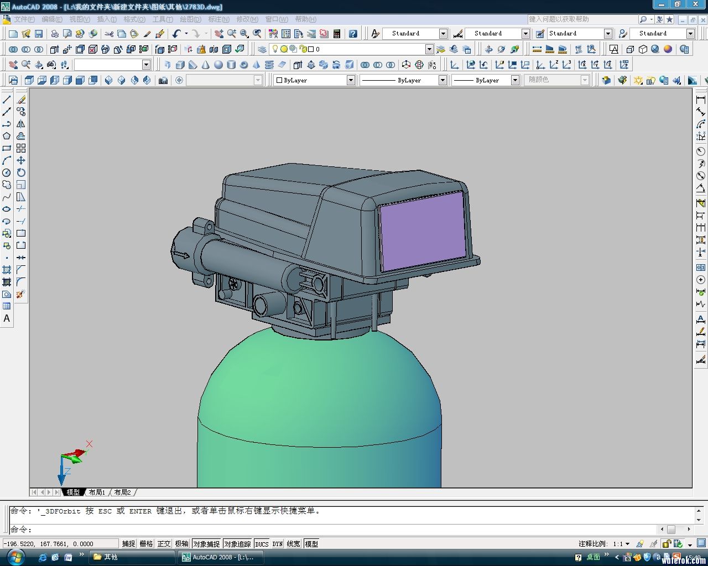The width and height of the screenshot is (708, 566).
Task: Click the purple display panel on model
Action: [x=423, y=231]
